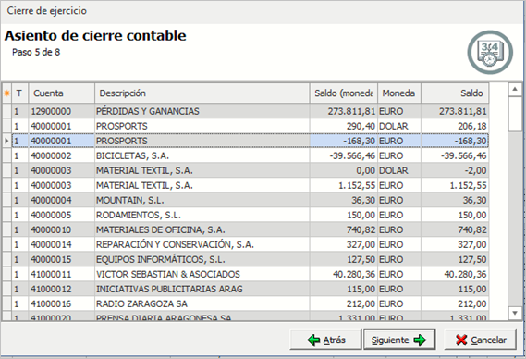Click the 327,00 saldo cell
Image resolution: width=526 pixels, height=359 pixels.
point(455,244)
